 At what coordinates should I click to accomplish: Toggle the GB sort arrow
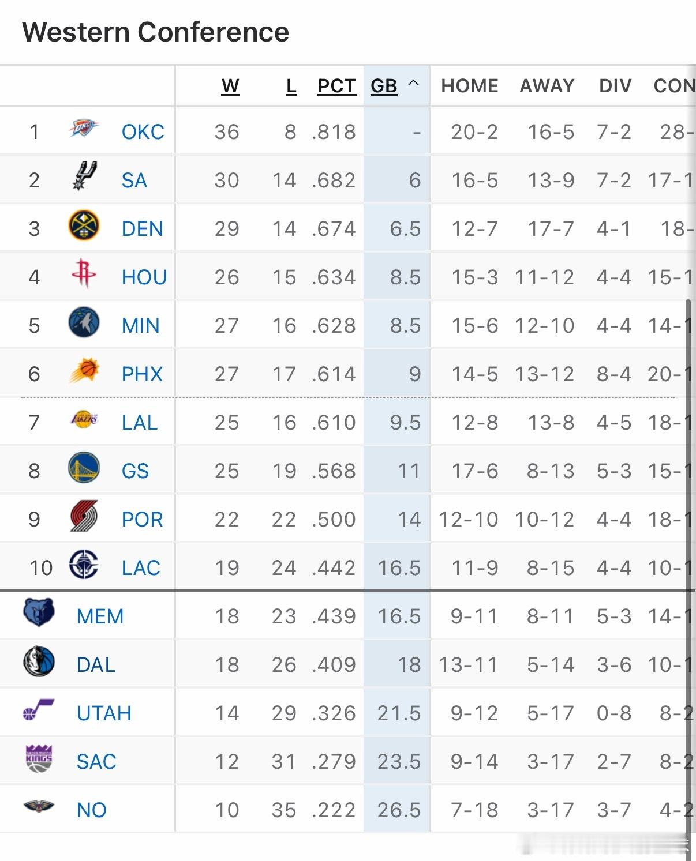tap(413, 84)
